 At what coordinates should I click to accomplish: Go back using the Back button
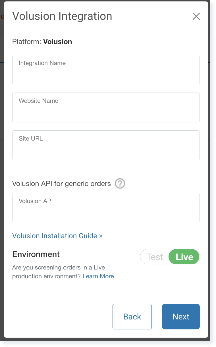pyautogui.click(x=132, y=316)
